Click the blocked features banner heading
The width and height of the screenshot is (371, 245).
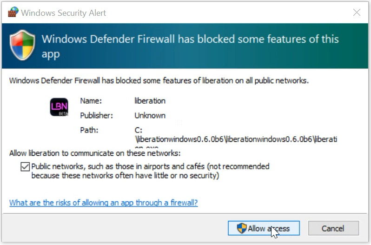coord(190,46)
